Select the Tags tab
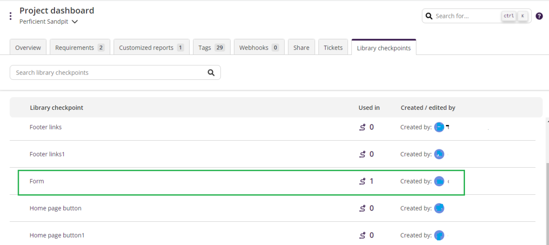Viewport: 549px width, 245px height. (x=211, y=48)
